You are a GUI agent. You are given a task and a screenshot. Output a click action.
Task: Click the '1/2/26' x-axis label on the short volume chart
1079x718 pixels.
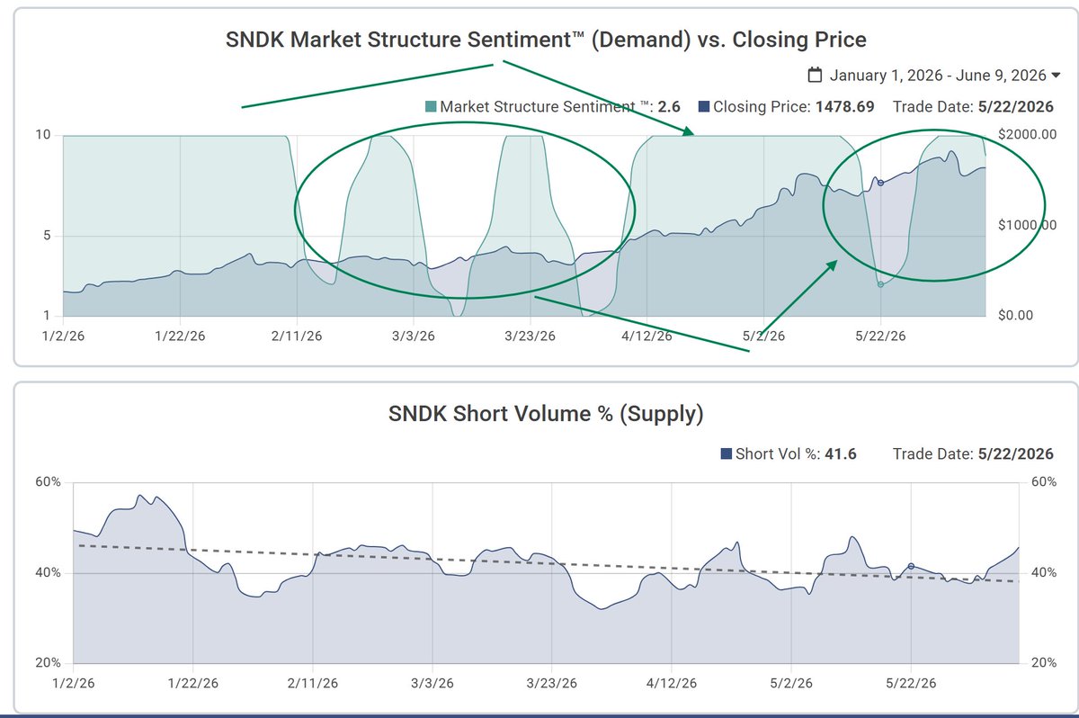click(74, 684)
